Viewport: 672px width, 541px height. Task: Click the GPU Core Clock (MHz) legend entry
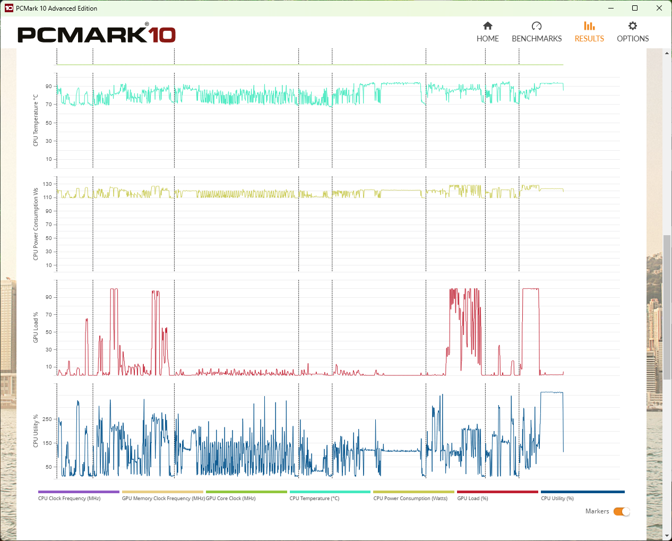[231, 498]
